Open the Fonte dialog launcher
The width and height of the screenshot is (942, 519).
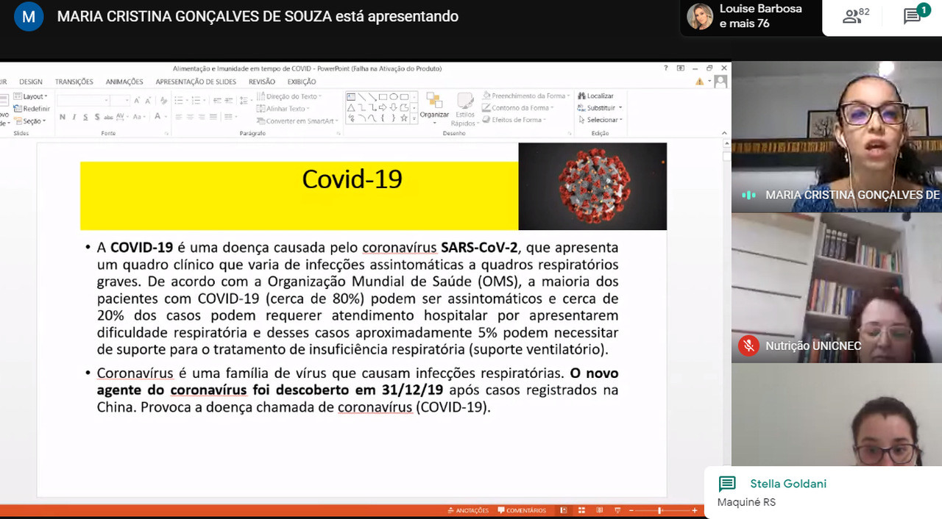pos(168,133)
